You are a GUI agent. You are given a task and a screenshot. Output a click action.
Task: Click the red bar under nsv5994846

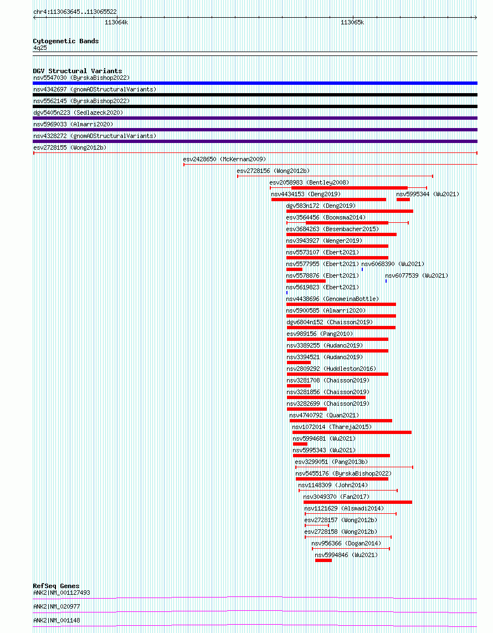pos(323,560)
